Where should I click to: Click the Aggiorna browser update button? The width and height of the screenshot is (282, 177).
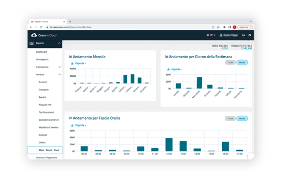click(245, 27)
